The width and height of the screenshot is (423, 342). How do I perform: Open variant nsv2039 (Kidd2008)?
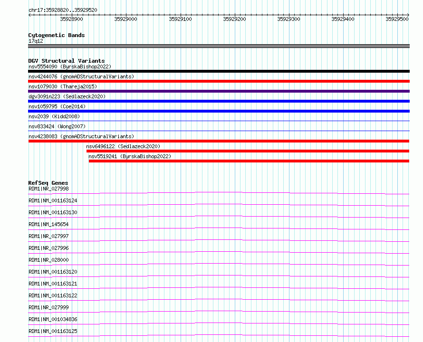(54, 116)
